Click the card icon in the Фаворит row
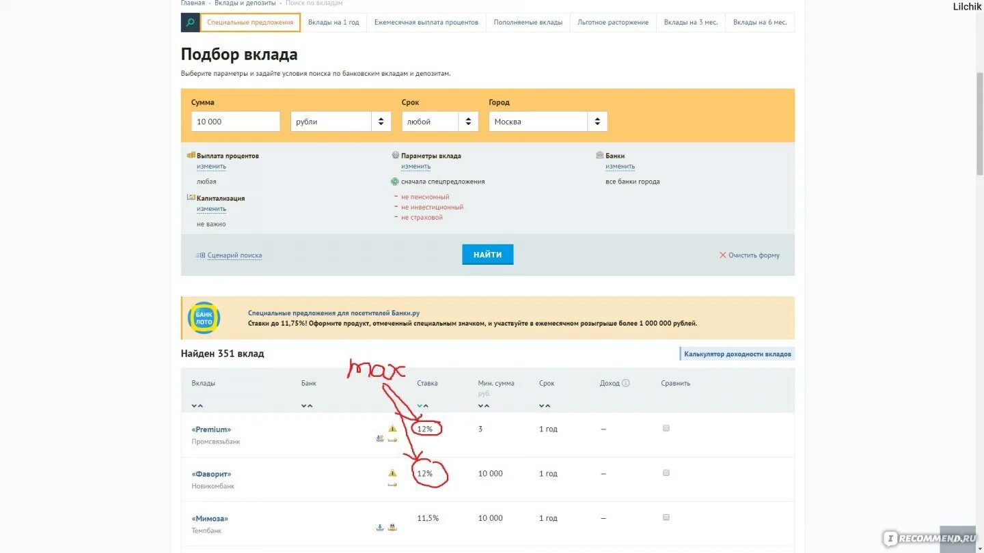This screenshot has height=553, width=984. [392, 484]
